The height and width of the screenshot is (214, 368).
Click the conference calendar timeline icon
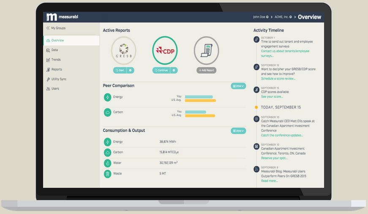tap(256, 146)
